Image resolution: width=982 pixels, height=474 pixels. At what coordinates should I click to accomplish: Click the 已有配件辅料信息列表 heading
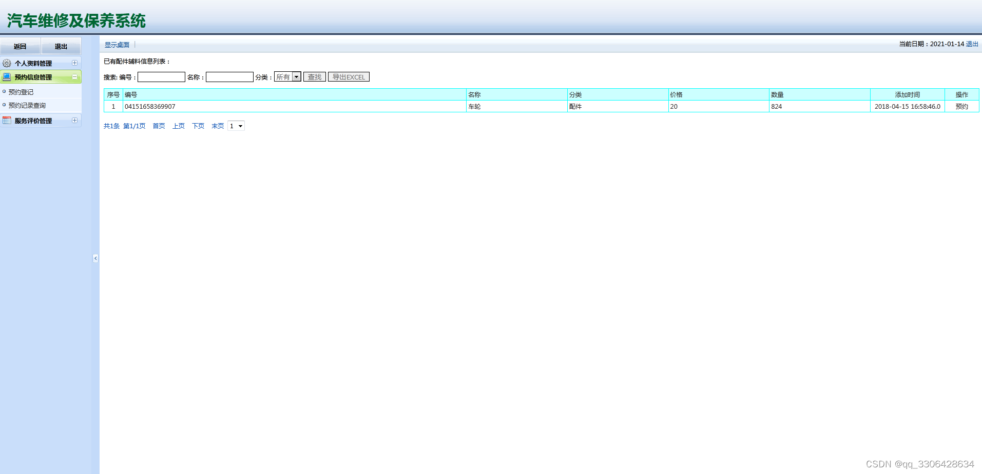(x=137, y=62)
